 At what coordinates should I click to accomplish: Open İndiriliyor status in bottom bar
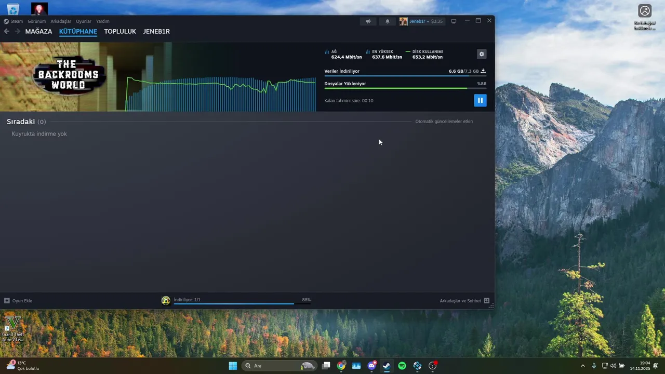(x=187, y=300)
